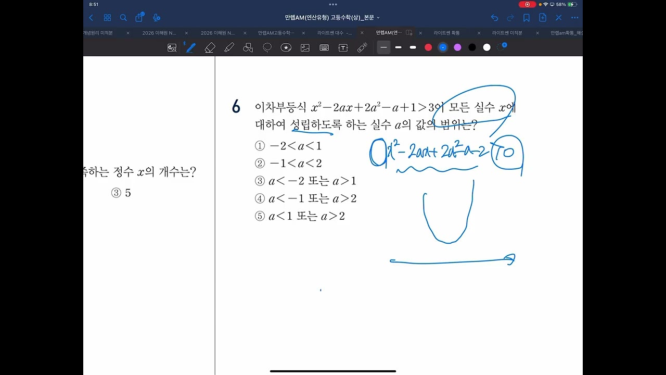Select the Lasso selection tool

click(267, 47)
